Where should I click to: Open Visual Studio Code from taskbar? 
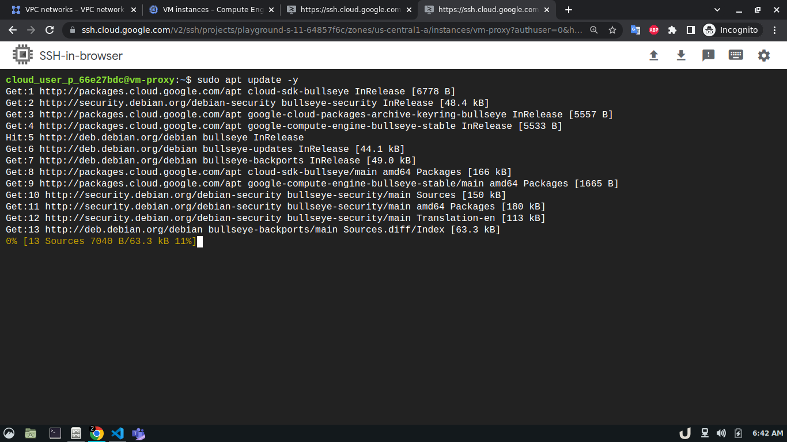pyautogui.click(x=118, y=433)
